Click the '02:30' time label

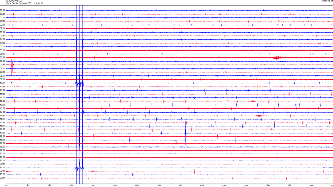coord(2,28)
